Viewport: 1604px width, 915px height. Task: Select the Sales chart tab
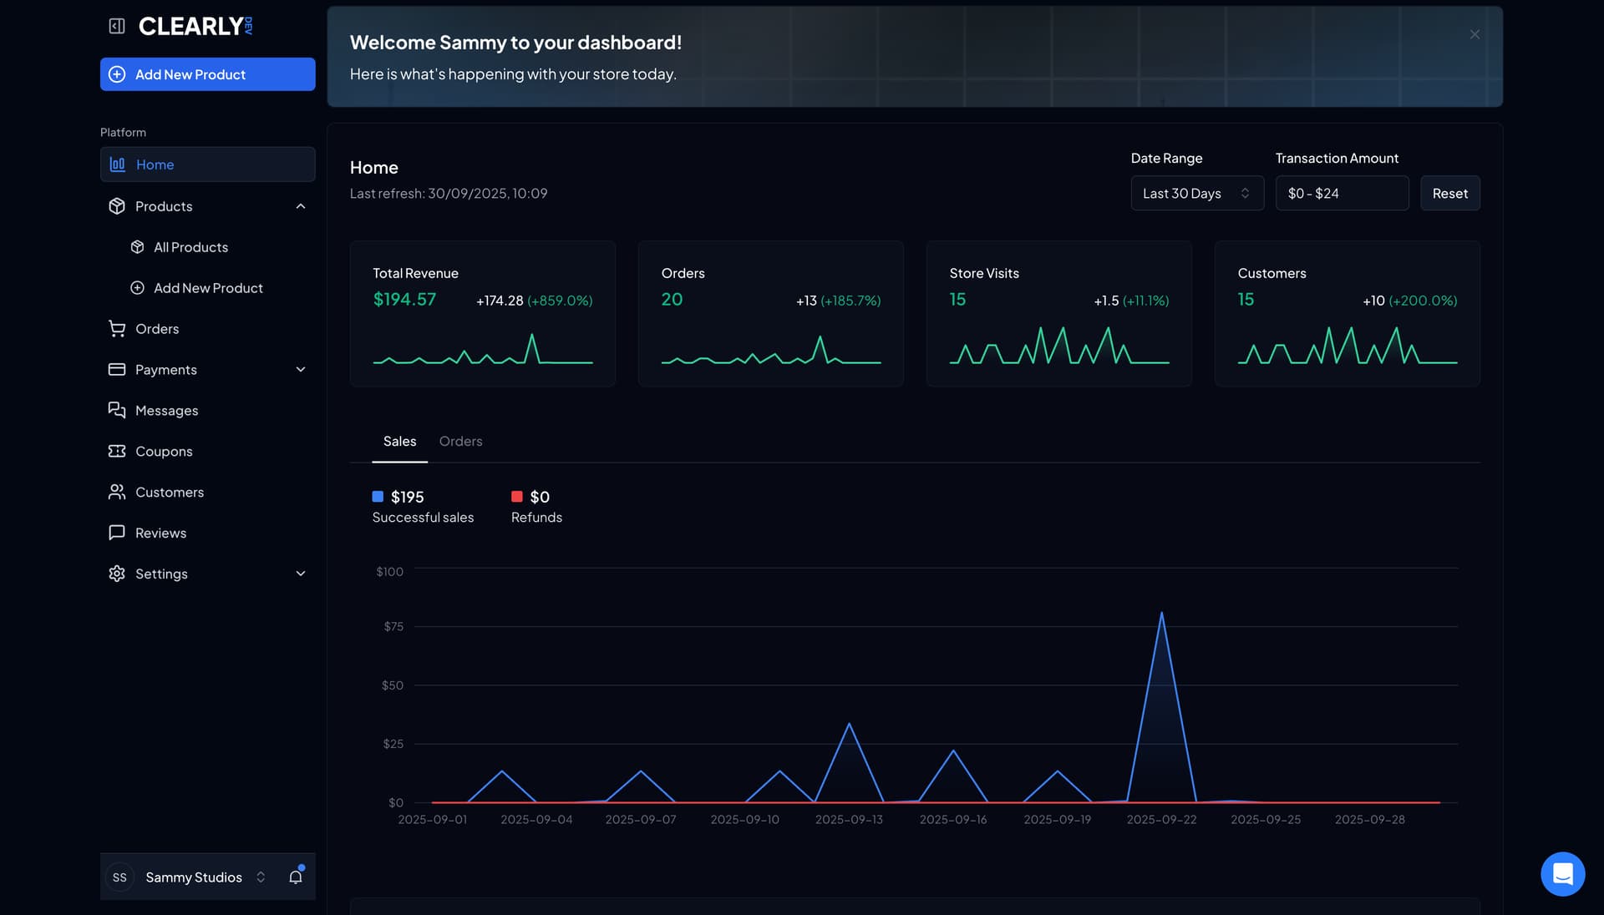coord(399,441)
